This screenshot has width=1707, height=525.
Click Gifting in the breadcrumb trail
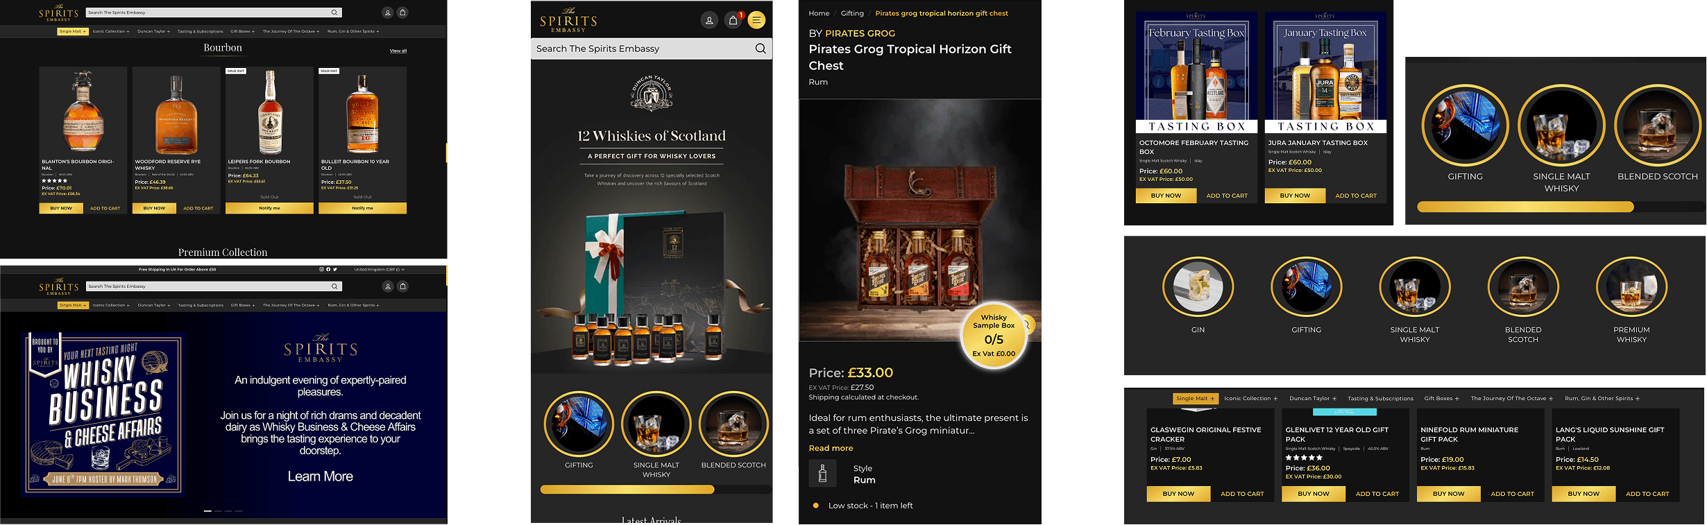[x=852, y=13]
